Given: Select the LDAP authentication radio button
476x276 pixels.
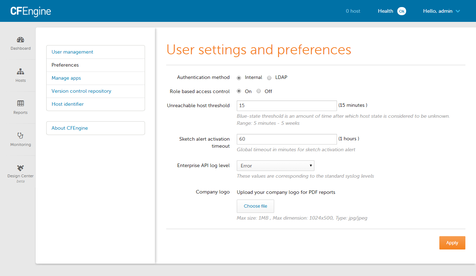Looking at the screenshot, I should click(x=269, y=78).
